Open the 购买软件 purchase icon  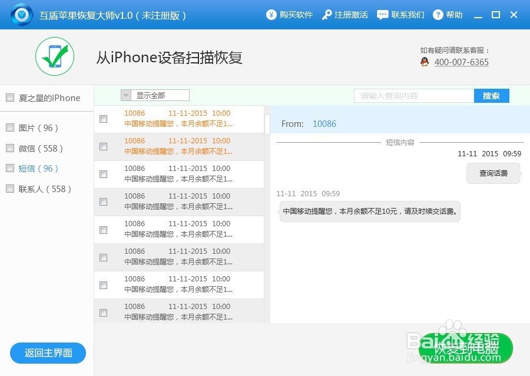click(x=271, y=15)
